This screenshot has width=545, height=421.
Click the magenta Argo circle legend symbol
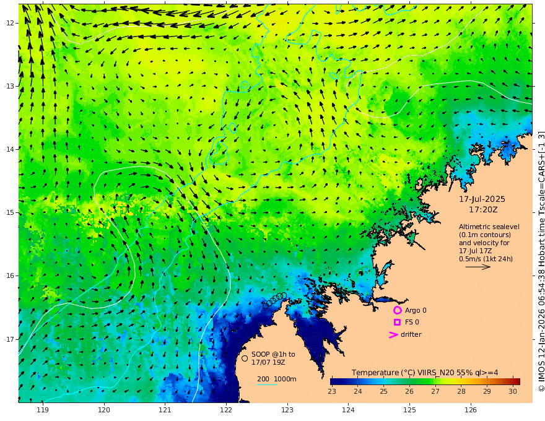pos(397,310)
